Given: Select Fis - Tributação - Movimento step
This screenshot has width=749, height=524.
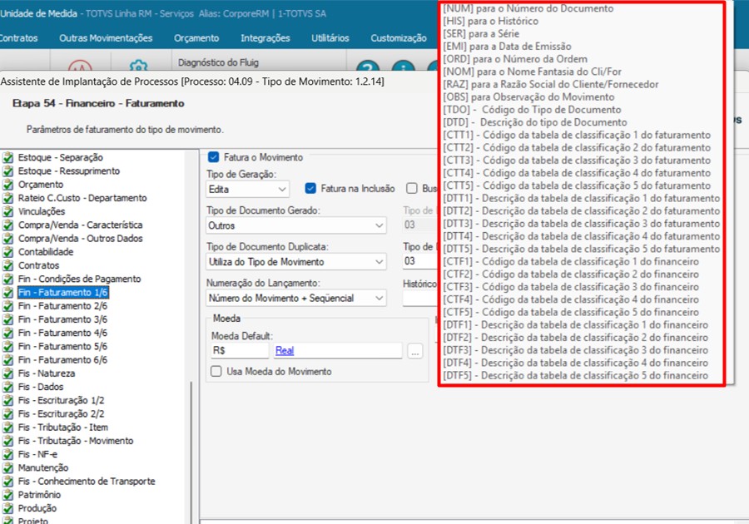Looking at the screenshot, I should [x=76, y=441].
